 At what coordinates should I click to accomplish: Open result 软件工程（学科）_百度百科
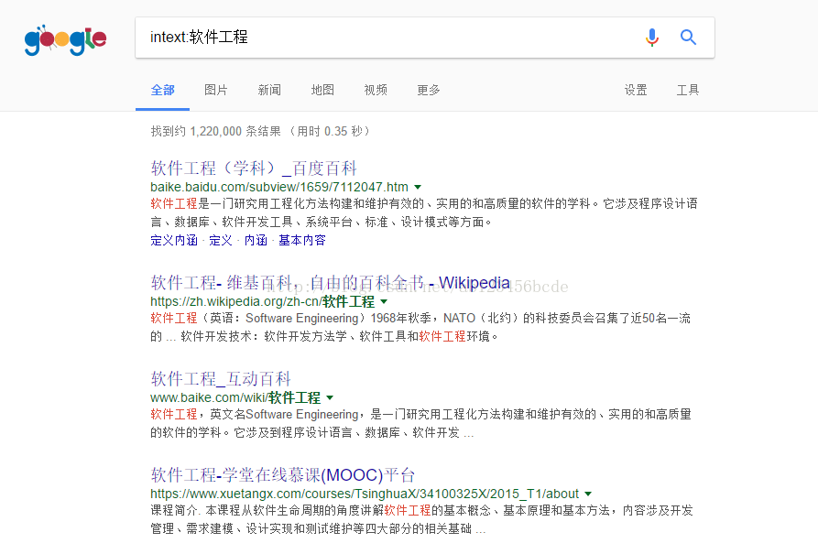pyautogui.click(x=254, y=168)
